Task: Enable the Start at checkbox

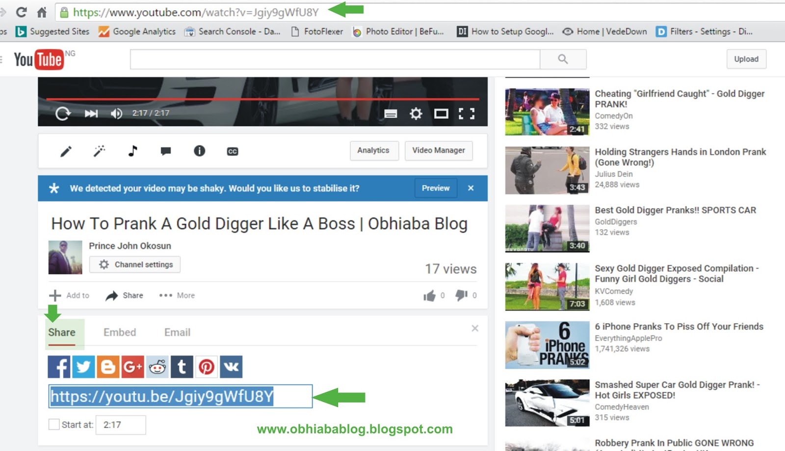Action: (x=54, y=425)
